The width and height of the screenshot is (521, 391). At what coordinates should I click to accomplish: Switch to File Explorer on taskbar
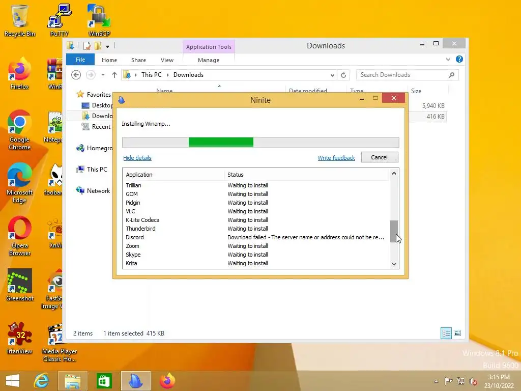tap(72, 381)
